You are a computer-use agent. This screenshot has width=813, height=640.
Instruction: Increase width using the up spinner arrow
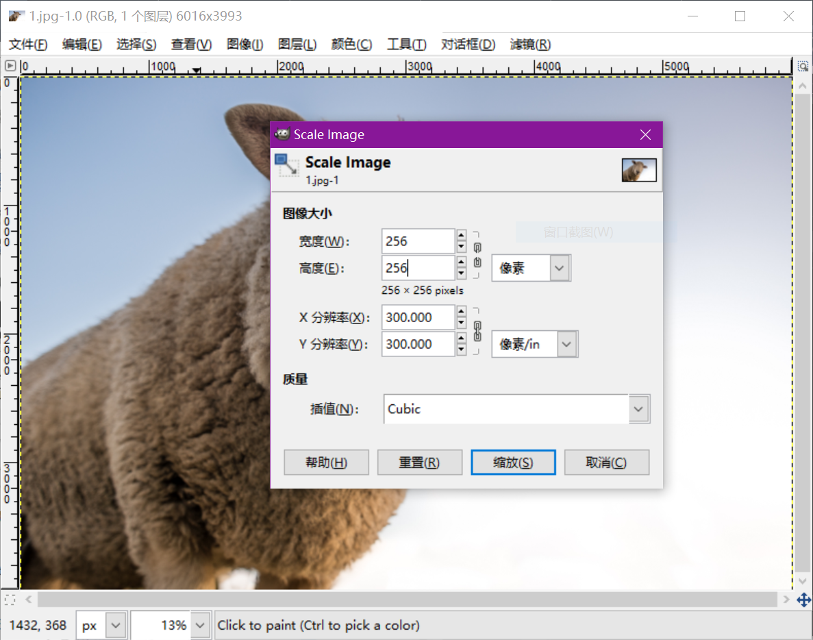(x=461, y=236)
